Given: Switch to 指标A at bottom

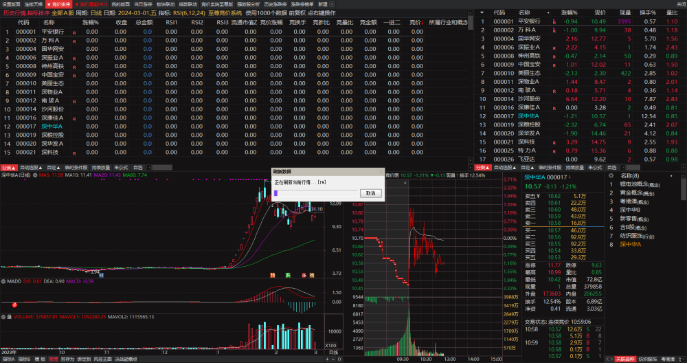Looking at the screenshot, I should click(8, 359).
